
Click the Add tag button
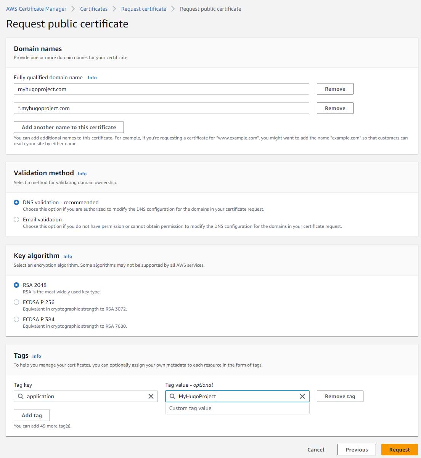click(32, 415)
